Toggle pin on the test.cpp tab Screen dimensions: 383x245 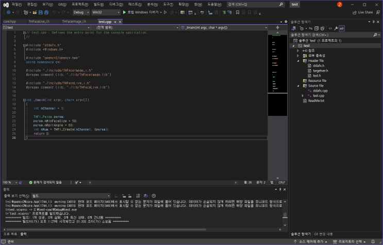[115, 22]
